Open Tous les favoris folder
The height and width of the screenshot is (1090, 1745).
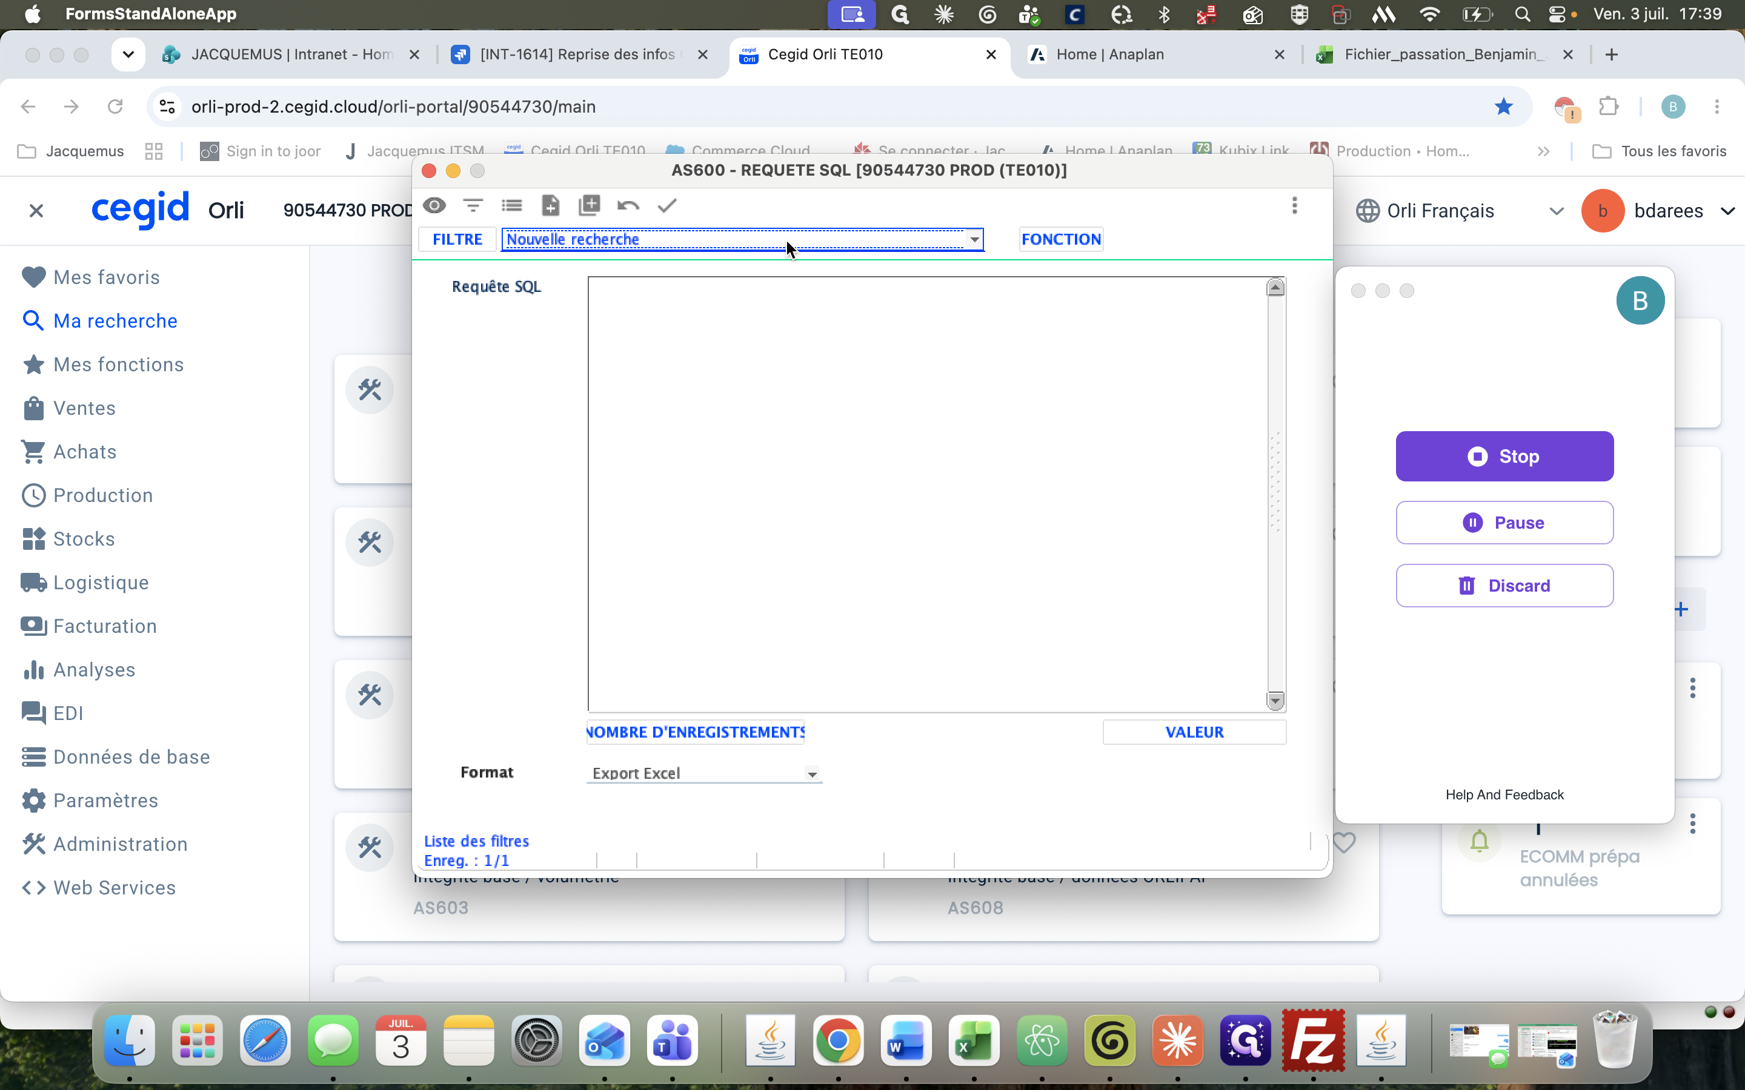[1659, 151]
